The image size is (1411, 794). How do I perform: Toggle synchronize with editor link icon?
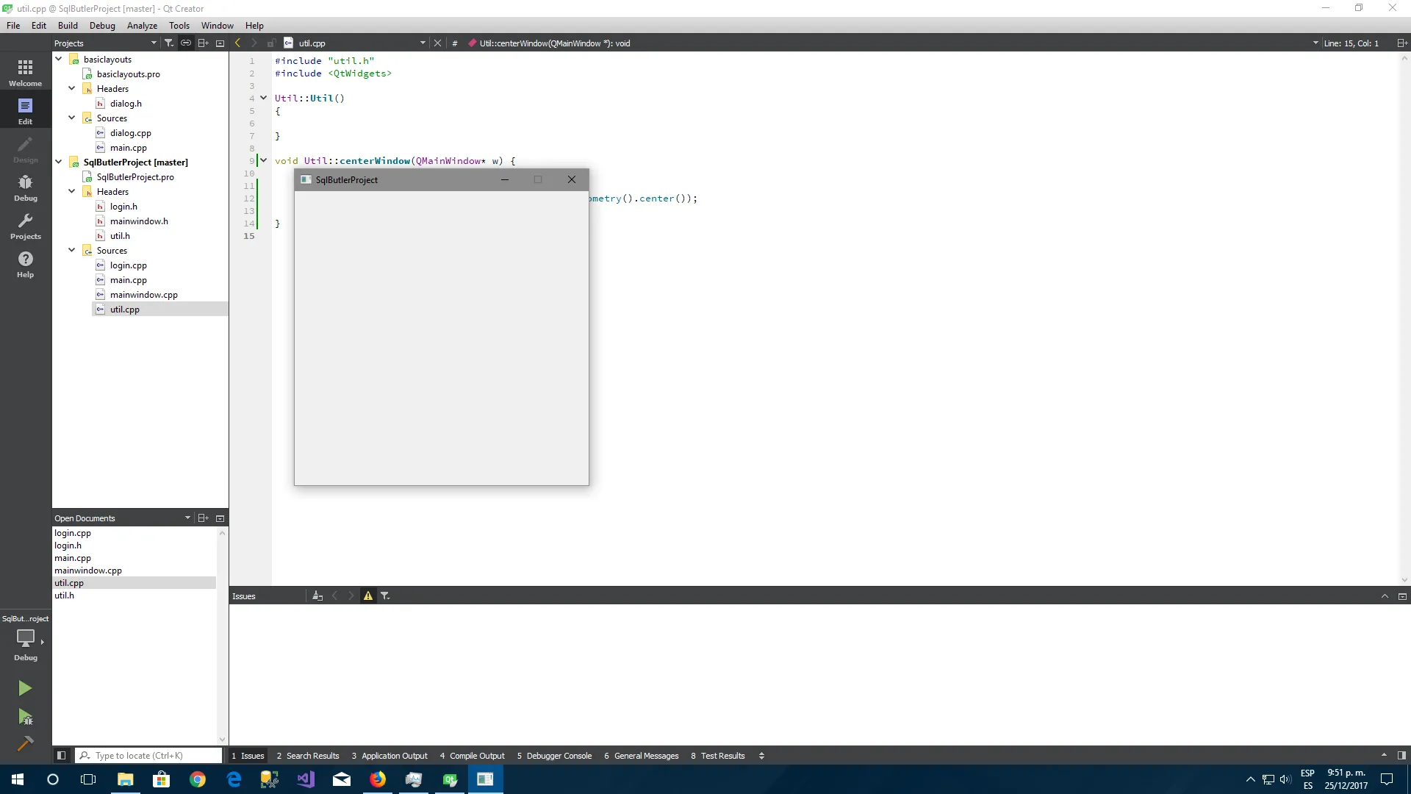click(186, 43)
